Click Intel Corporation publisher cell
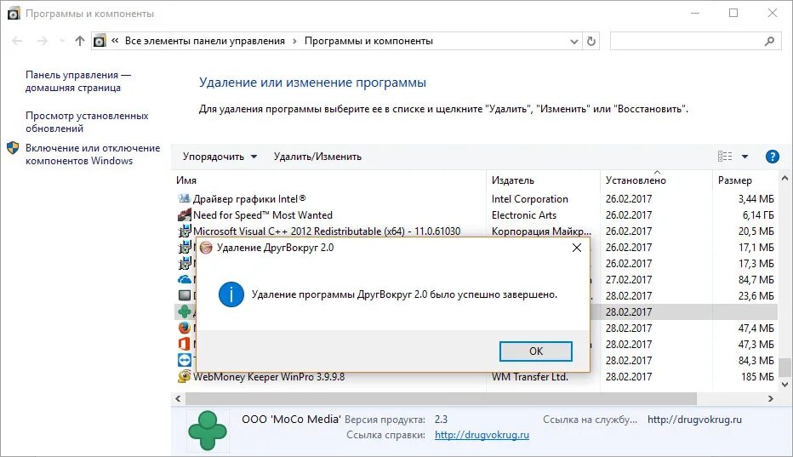The width and height of the screenshot is (793, 457). pos(529,199)
